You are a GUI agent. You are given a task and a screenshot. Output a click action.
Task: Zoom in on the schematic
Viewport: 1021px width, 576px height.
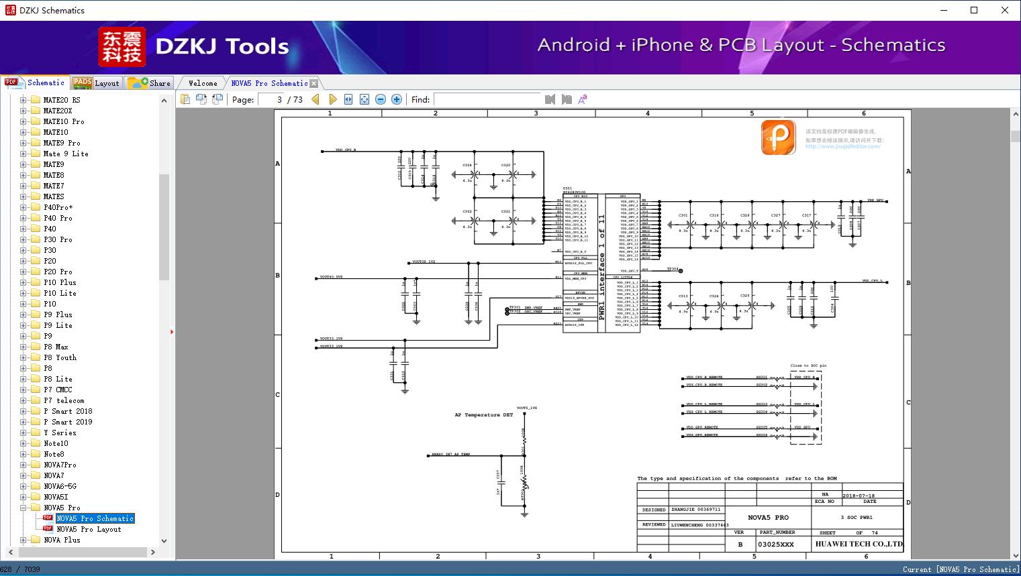(397, 99)
